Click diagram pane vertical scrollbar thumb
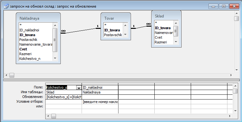The width and height of the screenshot is (242, 122). click(x=236, y=18)
